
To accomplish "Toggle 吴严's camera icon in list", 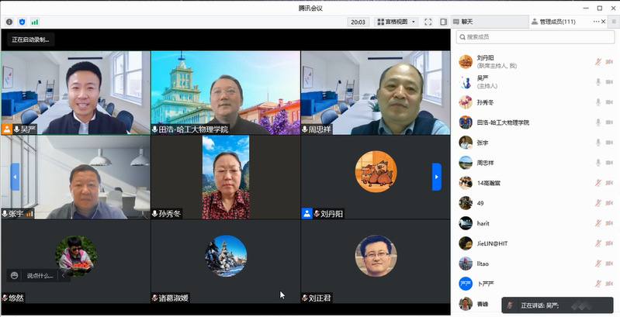I will [x=611, y=81].
